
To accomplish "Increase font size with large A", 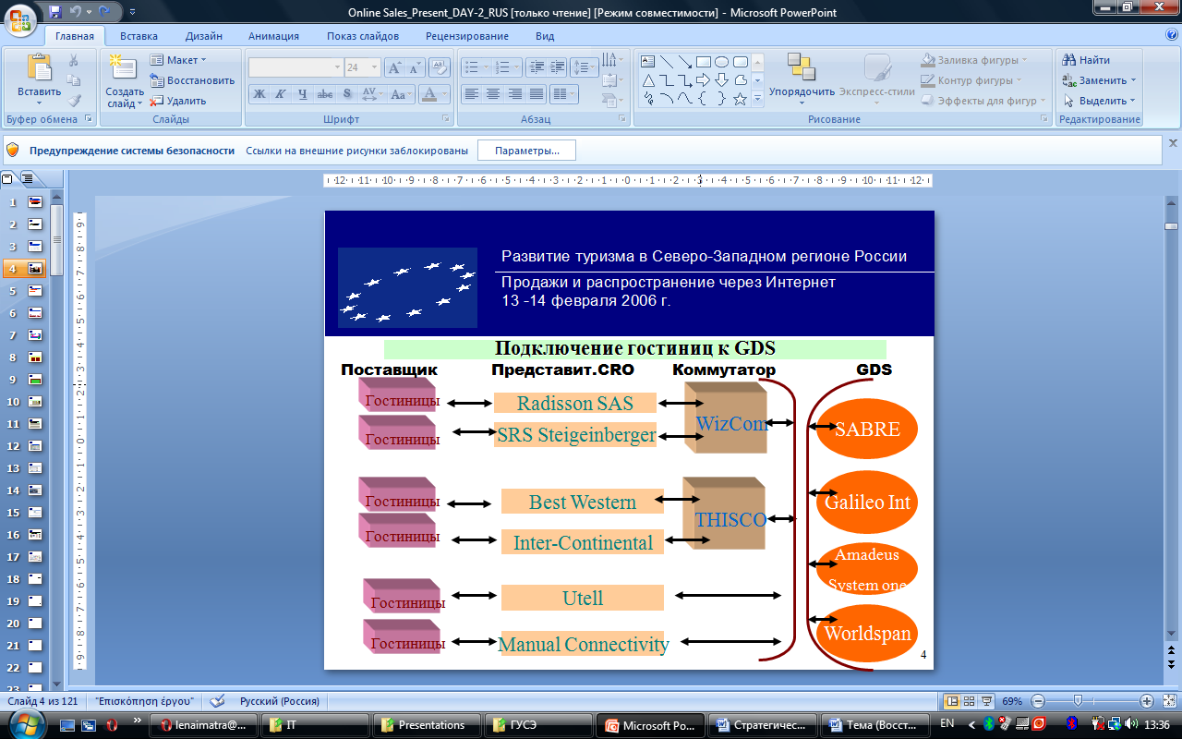I will tap(394, 67).
